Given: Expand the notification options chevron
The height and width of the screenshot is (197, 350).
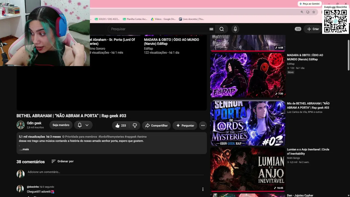Looking at the screenshot, I should click(x=87, y=125).
